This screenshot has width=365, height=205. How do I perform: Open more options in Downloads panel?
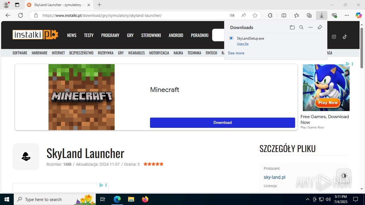pos(311,27)
